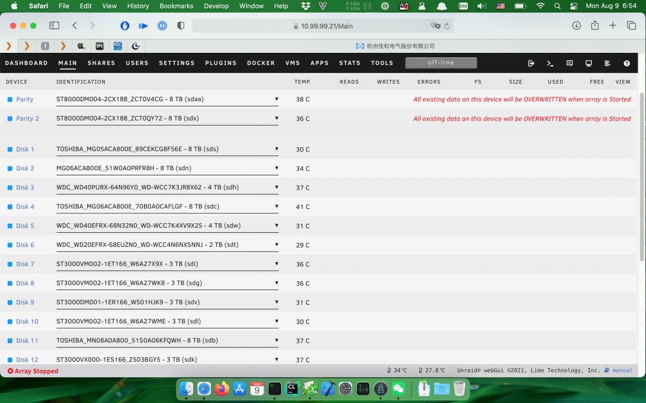Viewport: 646px width, 403px height.
Task: Open Terminal from the Dock
Action: (275, 388)
